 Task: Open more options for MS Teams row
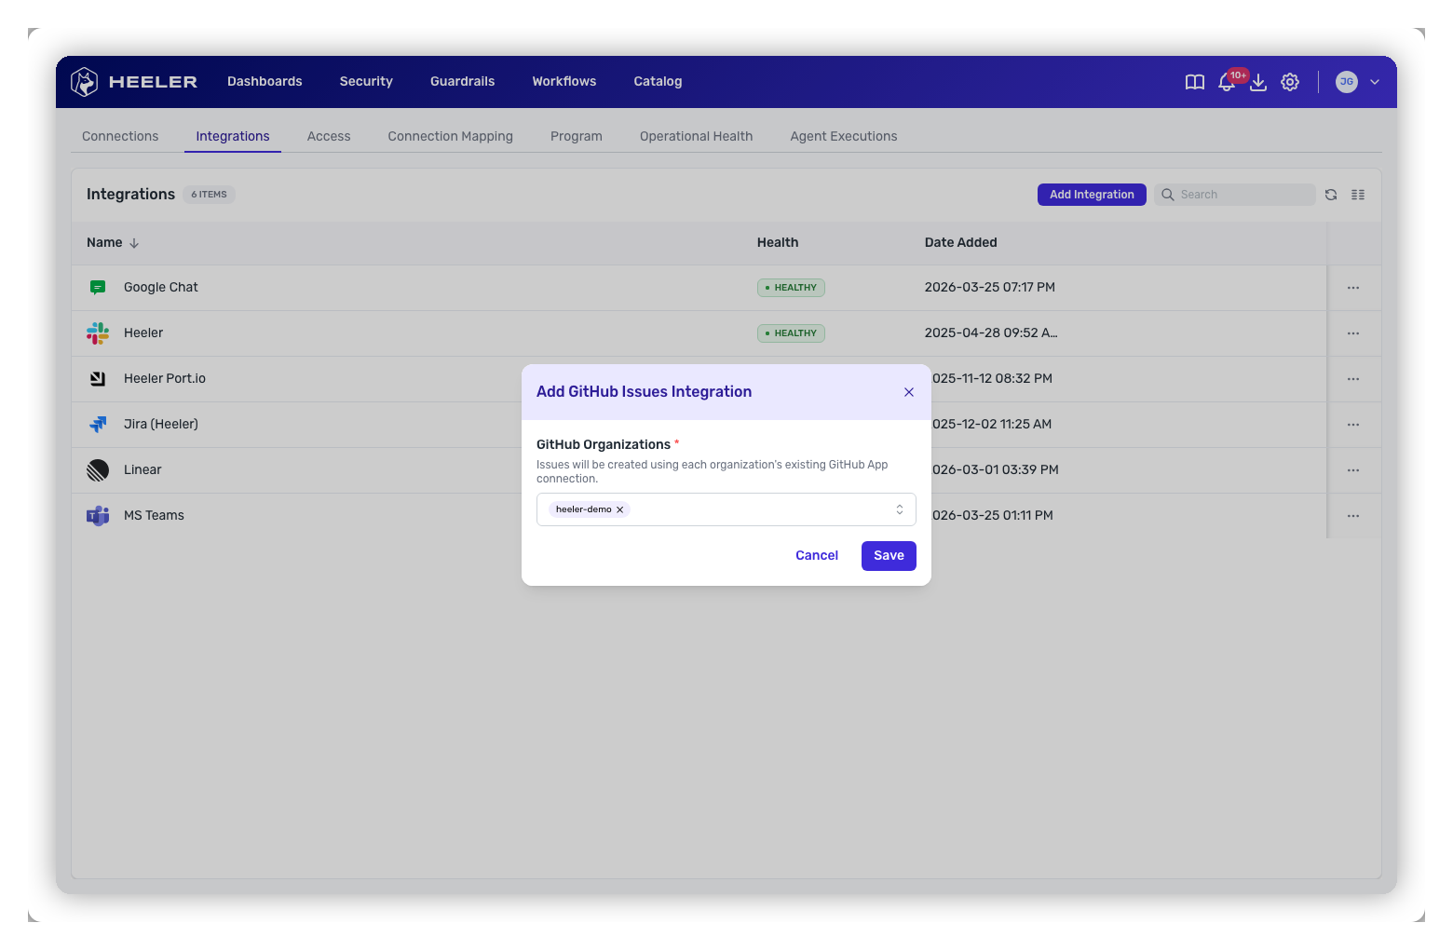tap(1353, 516)
